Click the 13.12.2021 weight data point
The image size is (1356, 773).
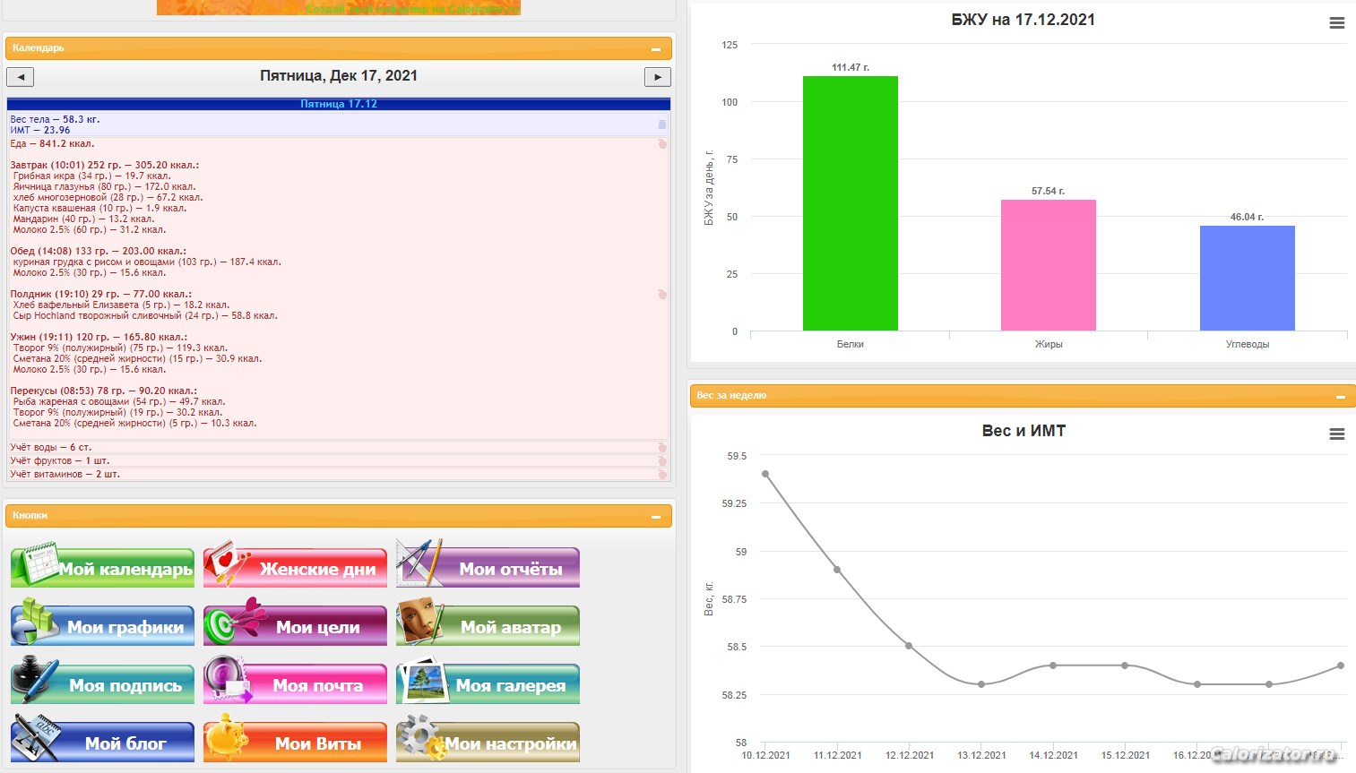click(981, 684)
